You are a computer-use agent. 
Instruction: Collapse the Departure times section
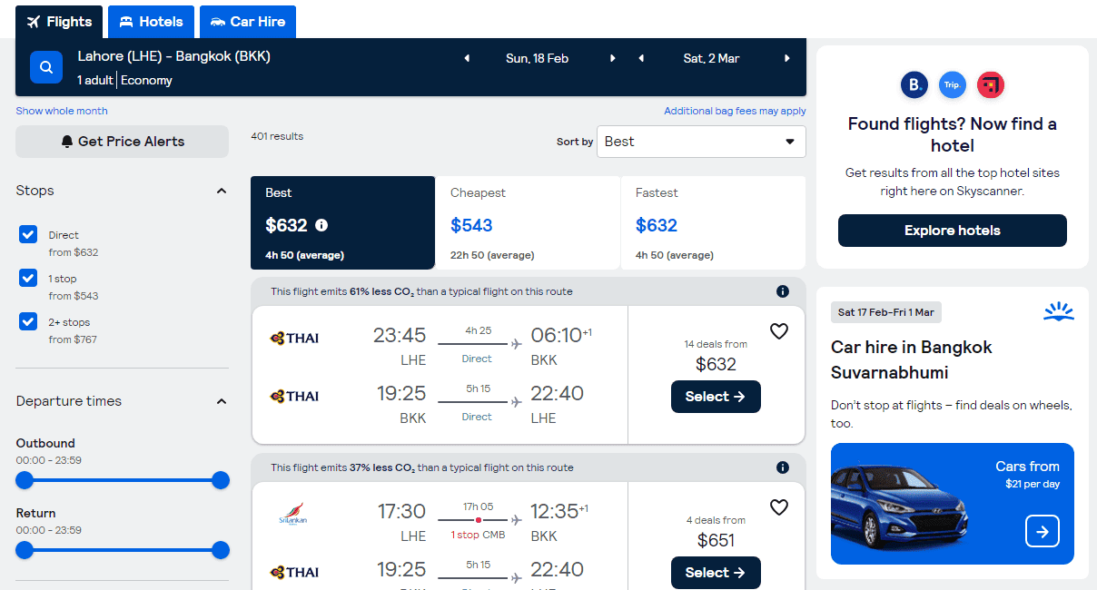(221, 401)
